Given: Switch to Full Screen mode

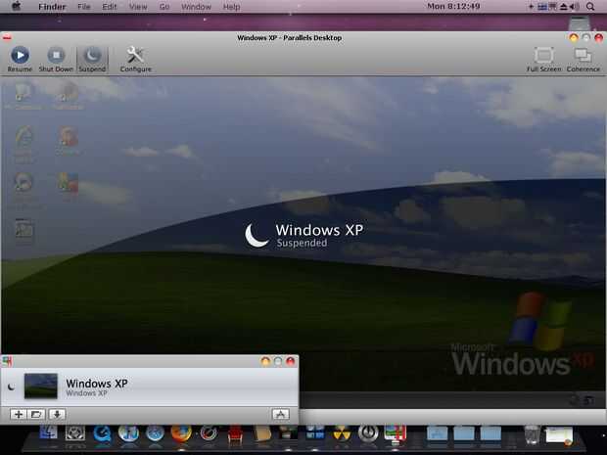Looking at the screenshot, I should [543, 59].
